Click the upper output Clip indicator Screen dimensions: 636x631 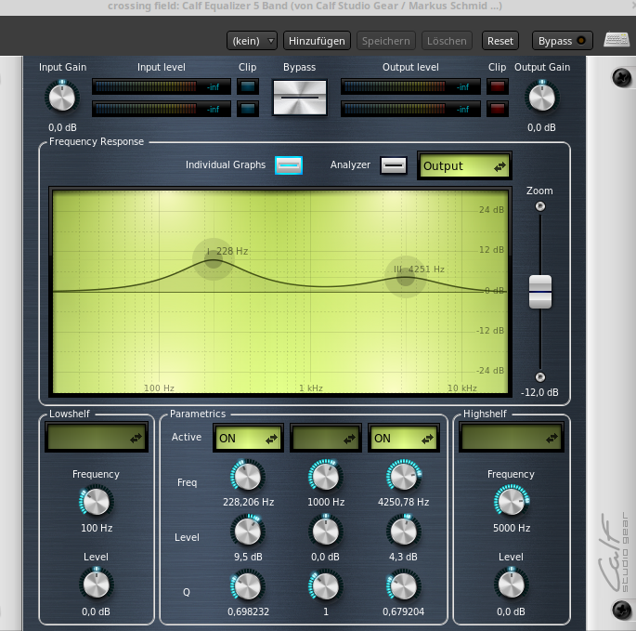point(498,86)
